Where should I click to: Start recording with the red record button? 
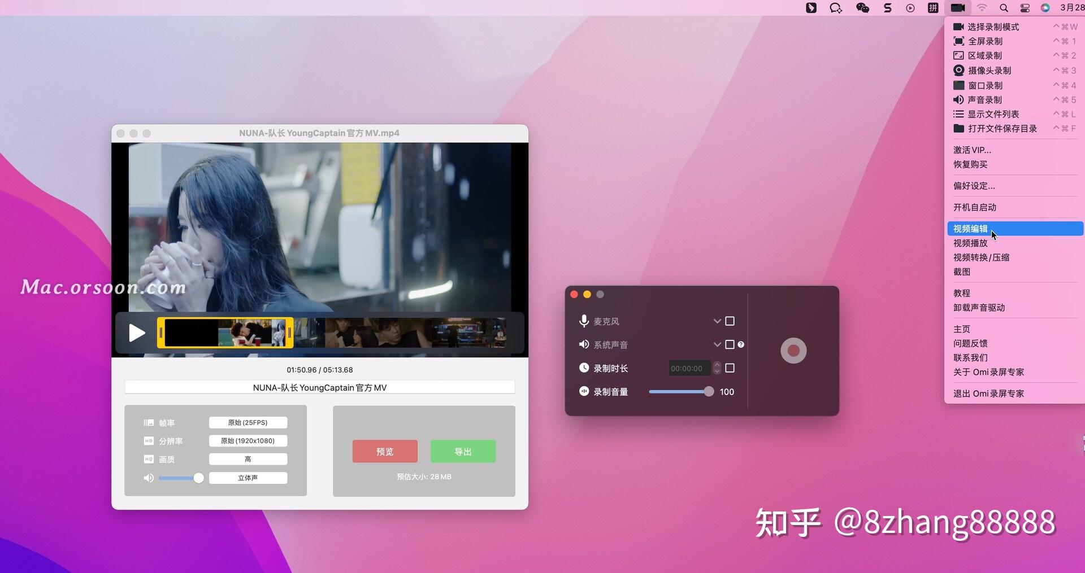point(793,351)
